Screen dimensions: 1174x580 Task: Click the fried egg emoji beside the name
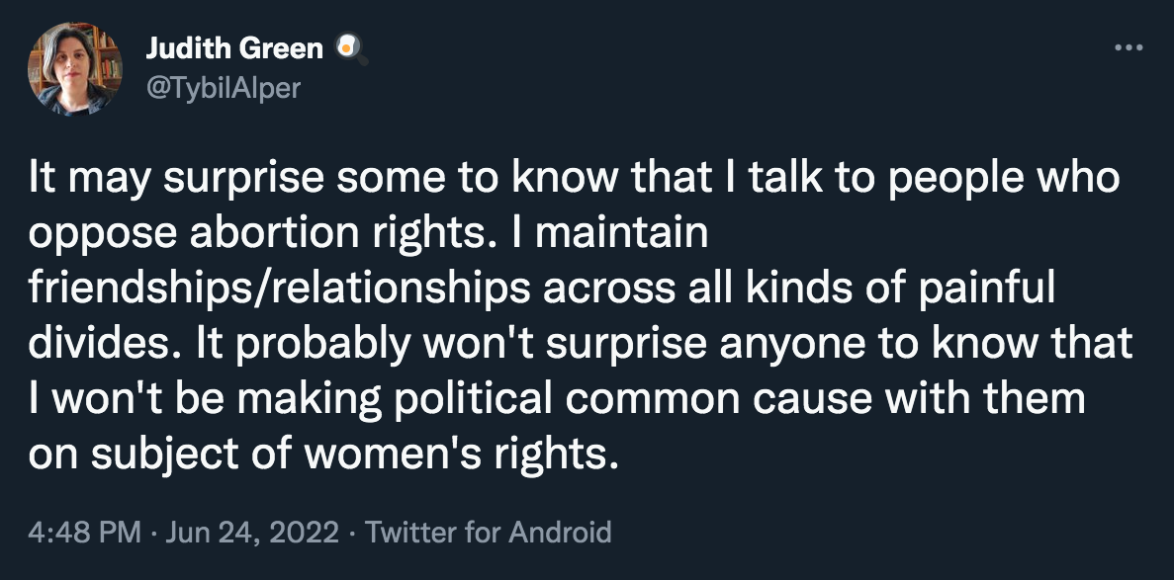[348, 47]
